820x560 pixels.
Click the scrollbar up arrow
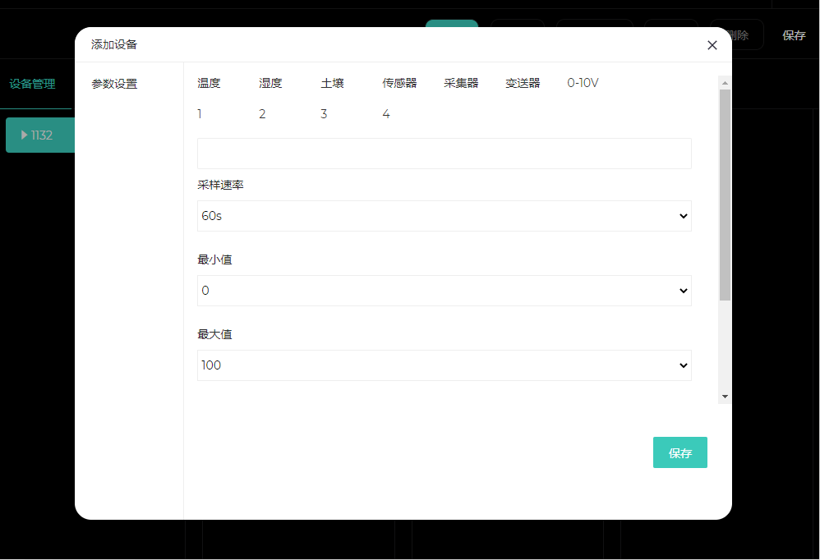[x=725, y=83]
